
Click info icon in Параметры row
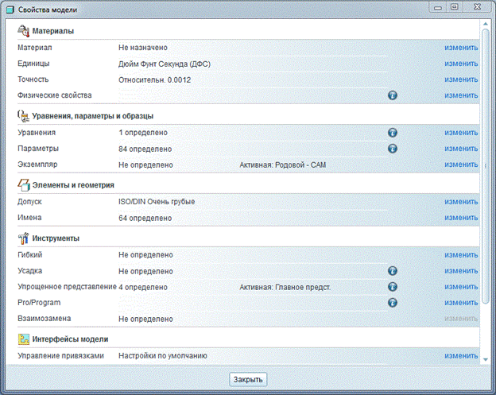[393, 149]
